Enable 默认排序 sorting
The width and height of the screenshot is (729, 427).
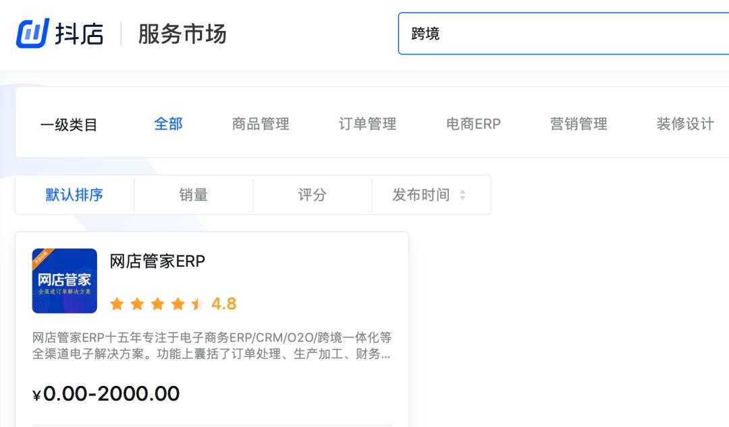[x=74, y=194]
